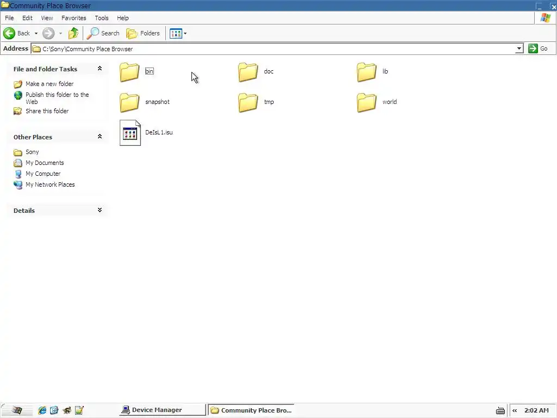Click the Start button on taskbar
This screenshot has width=557, height=418.
click(16, 410)
